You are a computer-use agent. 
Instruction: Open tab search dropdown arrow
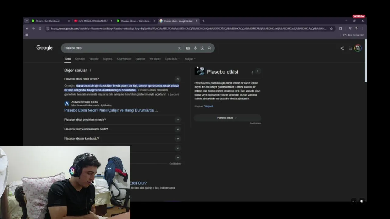[x=27, y=21]
